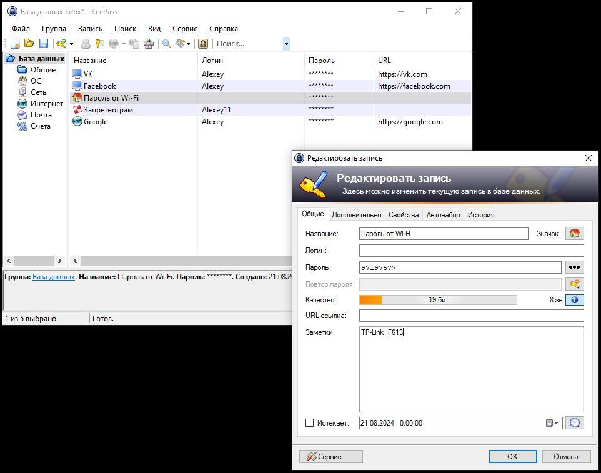The width and height of the screenshot is (601, 473).
Task: Click inside the Заметки notes area
Action: tap(472, 369)
